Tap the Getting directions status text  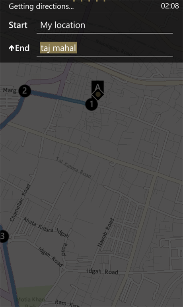pos(41,6)
